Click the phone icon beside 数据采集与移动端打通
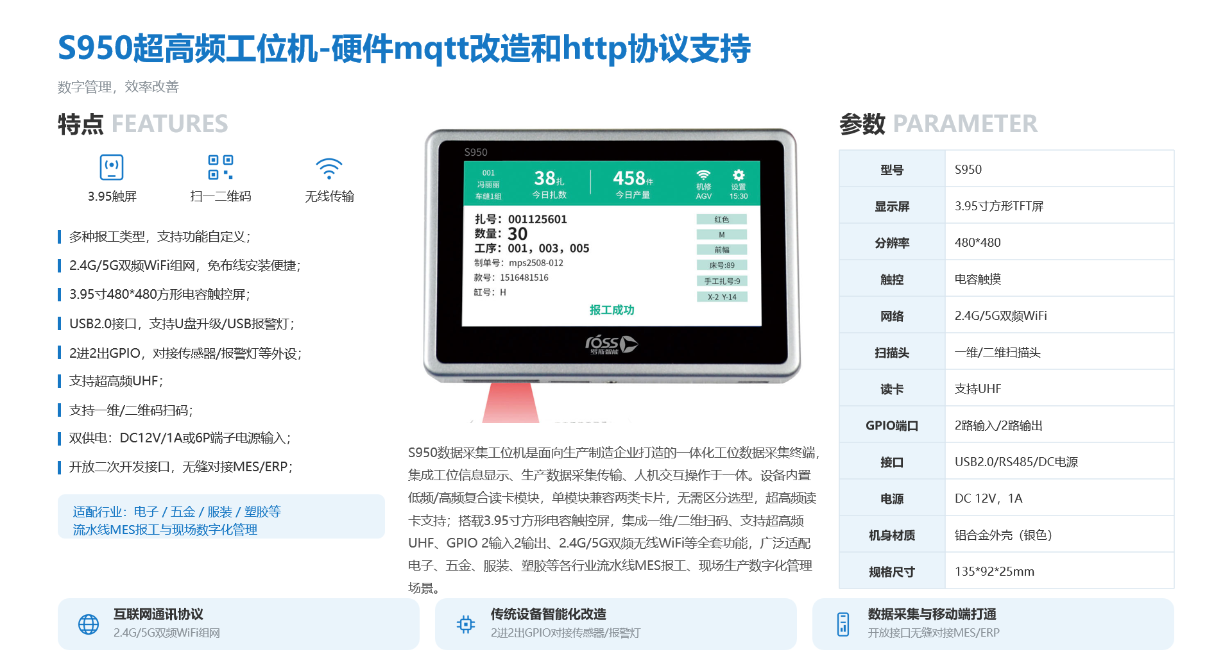This screenshot has height=661, width=1232. 843,624
